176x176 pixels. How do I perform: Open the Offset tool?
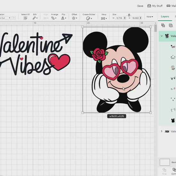[x=74, y=18]
